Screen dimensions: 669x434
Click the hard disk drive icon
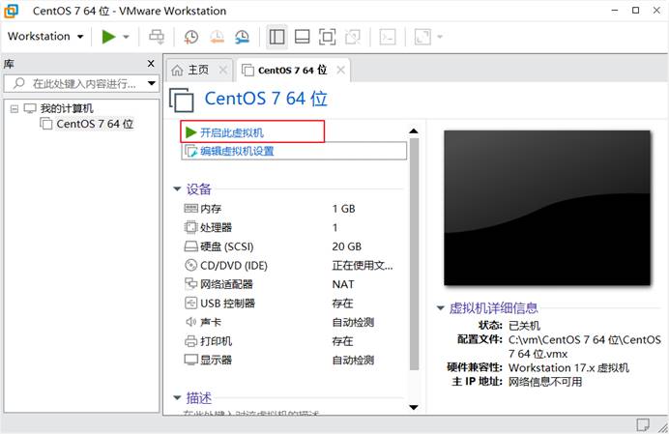coord(190,246)
